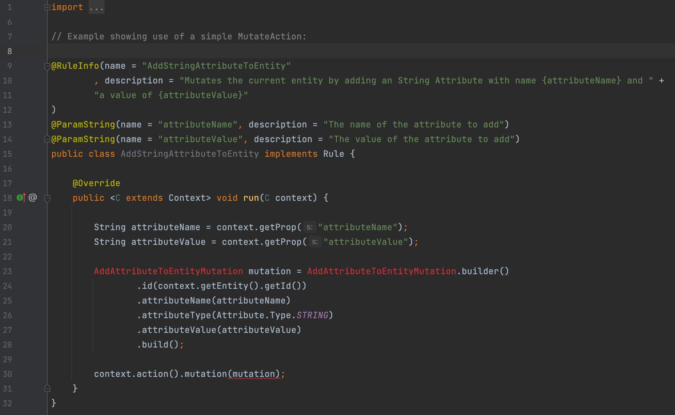Click the first red AddAttributeToEntityMutation type on line 23
The height and width of the screenshot is (415, 675).
pyautogui.click(x=168, y=271)
